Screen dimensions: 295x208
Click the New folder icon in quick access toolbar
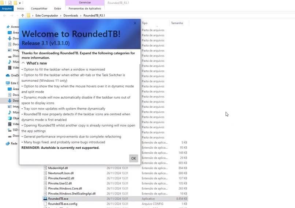(x=15, y=3)
